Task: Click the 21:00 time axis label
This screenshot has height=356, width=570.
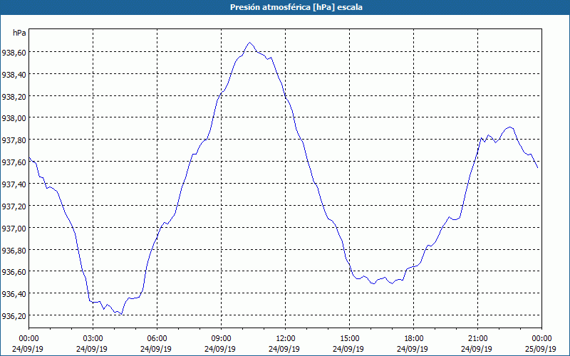Action: 477,339
